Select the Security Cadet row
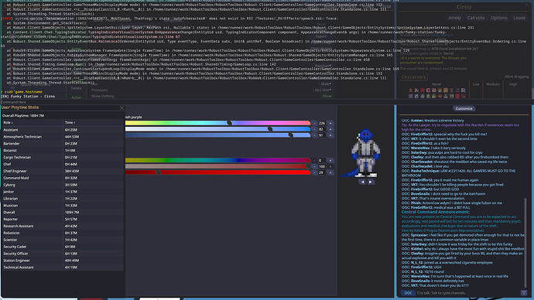This screenshot has width=534, height=300. pyautogui.click(x=63, y=247)
